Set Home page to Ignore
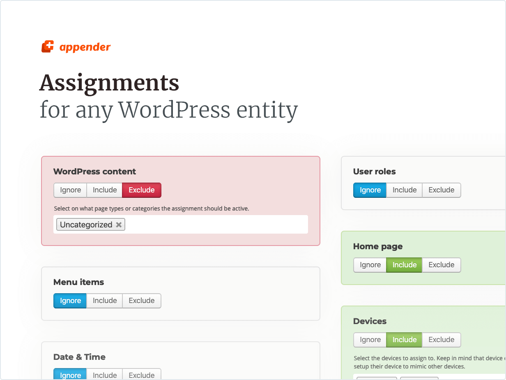This screenshot has width=506, height=380. click(x=370, y=265)
